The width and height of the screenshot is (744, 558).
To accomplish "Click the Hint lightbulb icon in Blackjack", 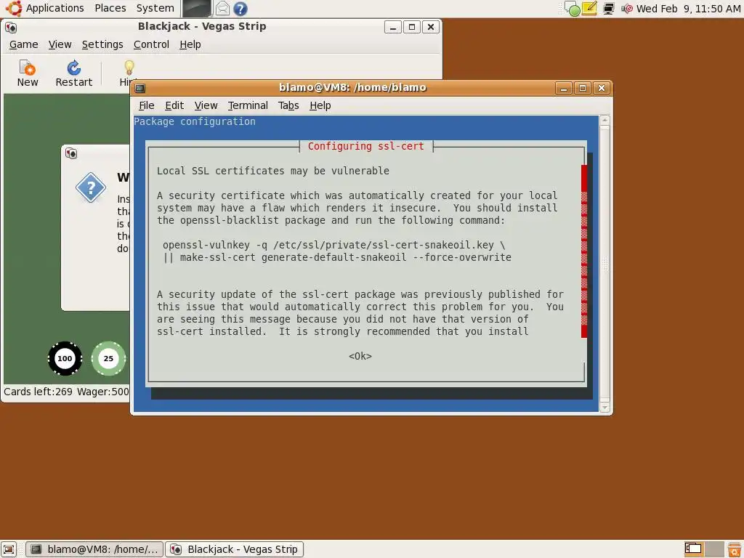I will coord(129,68).
